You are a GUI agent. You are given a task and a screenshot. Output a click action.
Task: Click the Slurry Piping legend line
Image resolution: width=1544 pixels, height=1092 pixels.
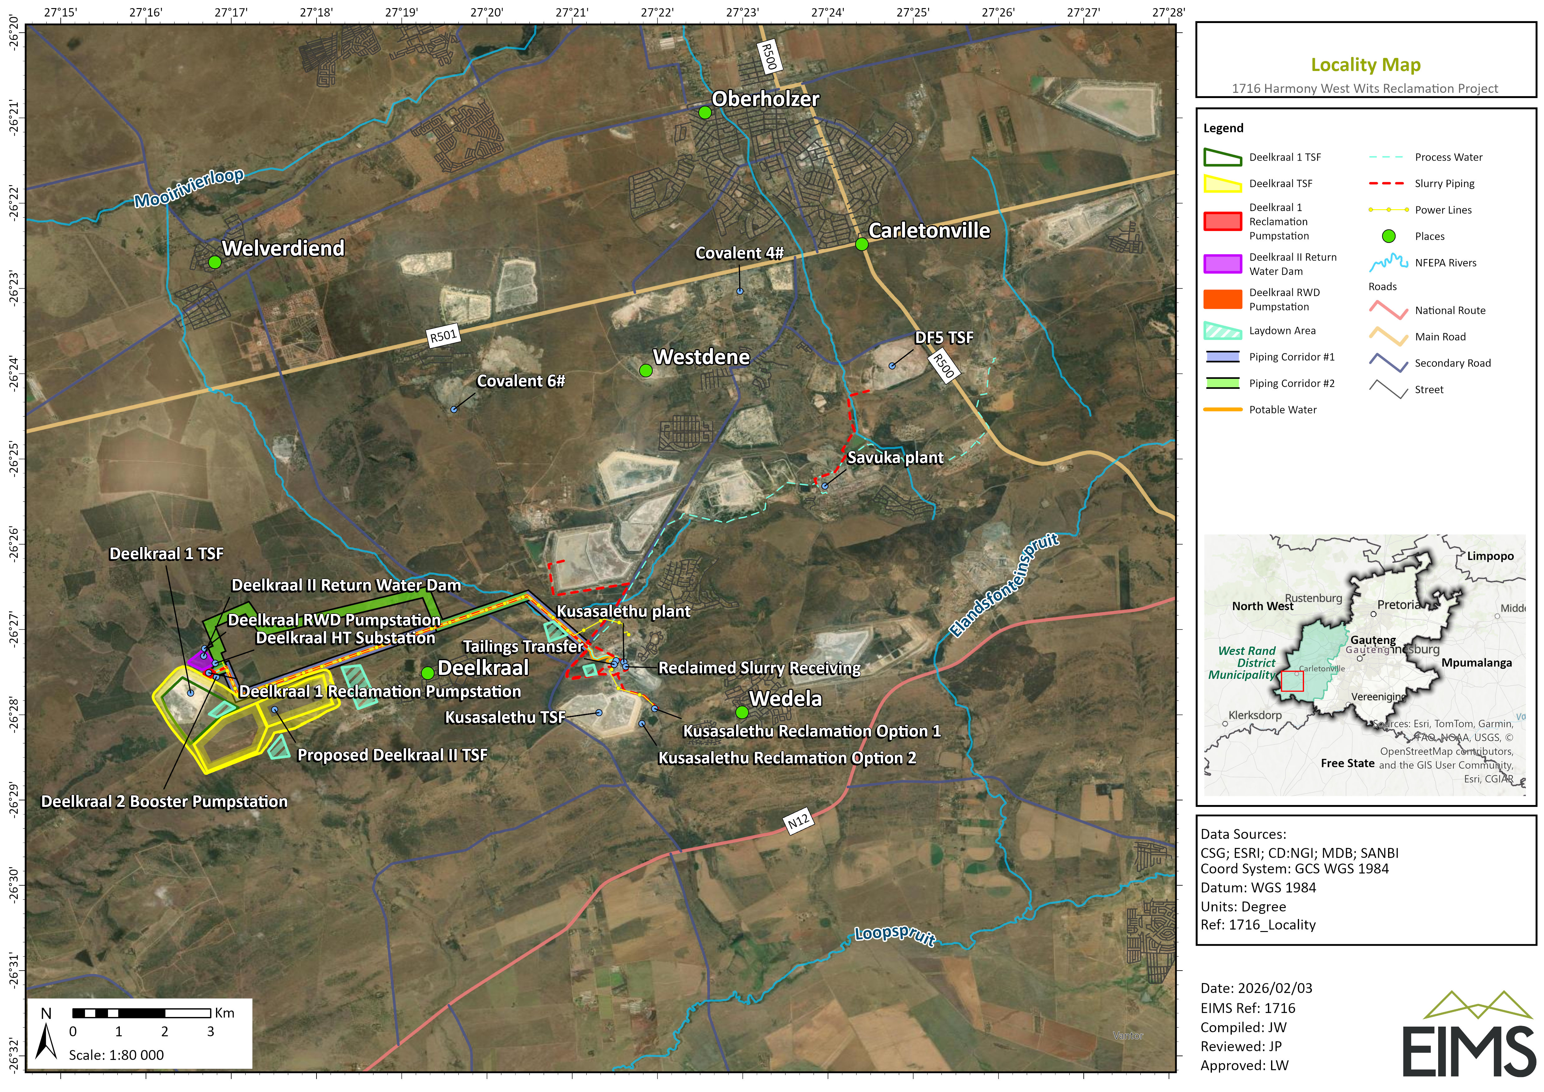(x=1387, y=184)
